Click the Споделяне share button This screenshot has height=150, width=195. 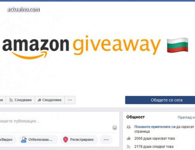point(50,100)
